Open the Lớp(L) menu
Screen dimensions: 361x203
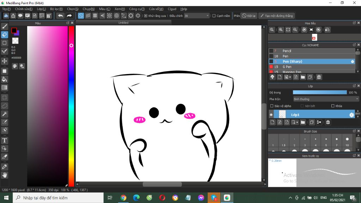(x=42, y=9)
